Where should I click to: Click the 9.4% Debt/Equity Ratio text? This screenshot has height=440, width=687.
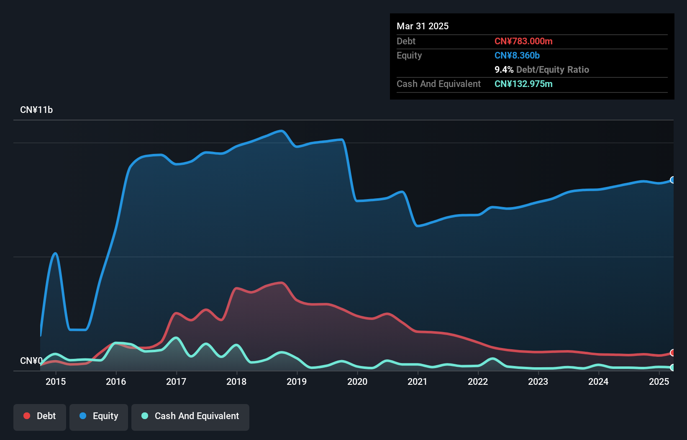(x=542, y=69)
